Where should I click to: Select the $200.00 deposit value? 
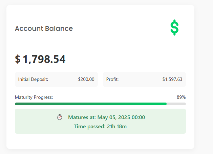[86, 80]
